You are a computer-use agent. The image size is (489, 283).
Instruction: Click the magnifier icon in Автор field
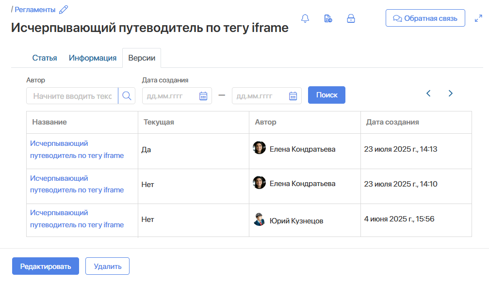[127, 96]
